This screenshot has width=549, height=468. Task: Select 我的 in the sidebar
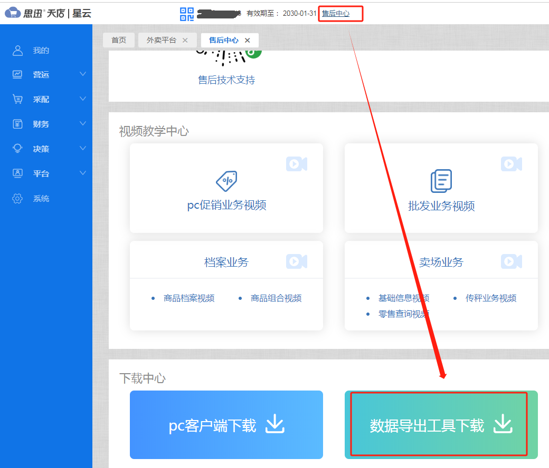tap(41, 51)
